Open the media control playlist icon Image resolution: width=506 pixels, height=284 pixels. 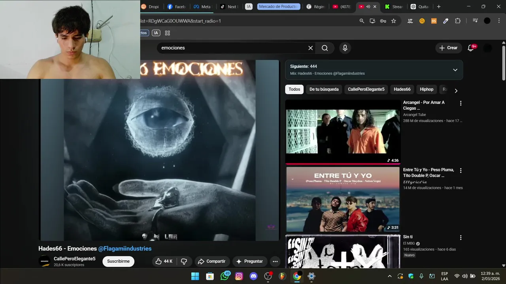click(475, 21)
